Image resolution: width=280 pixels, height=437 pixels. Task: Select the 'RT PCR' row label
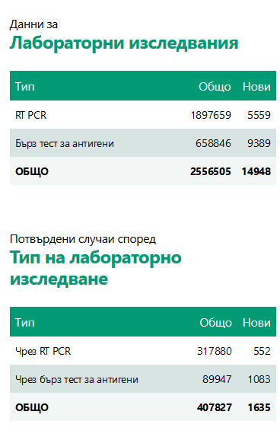click(31, 115)
